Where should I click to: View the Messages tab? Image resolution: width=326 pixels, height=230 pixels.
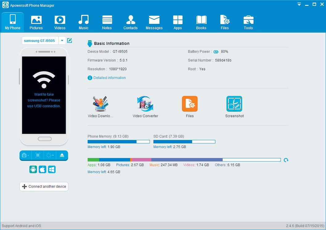coord(154,22)
